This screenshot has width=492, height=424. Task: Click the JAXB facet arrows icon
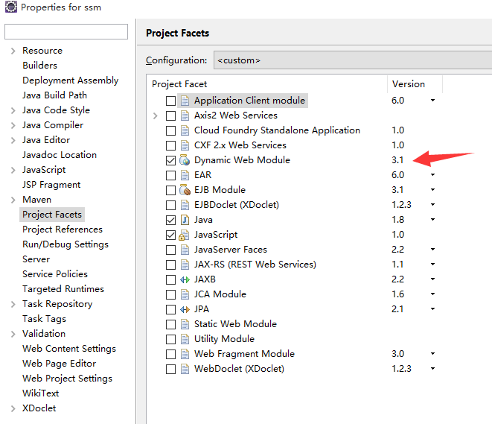pyautogui.click(x=185, y=279)
